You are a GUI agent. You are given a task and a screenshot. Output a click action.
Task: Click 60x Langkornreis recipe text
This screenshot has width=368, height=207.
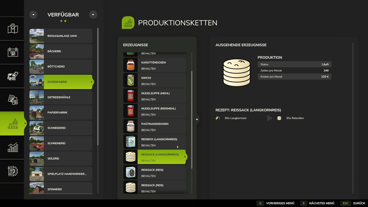[x=236, y=118]
